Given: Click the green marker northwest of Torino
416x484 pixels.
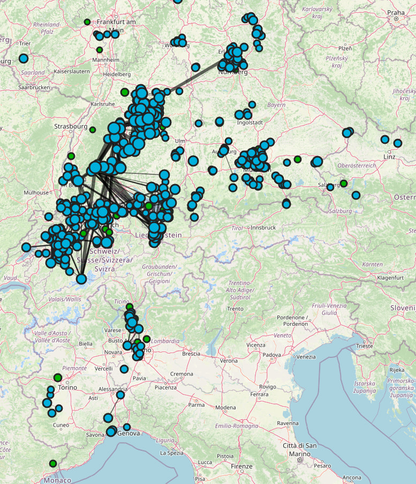Looking at the screenshot, I should tap(58, 377).
